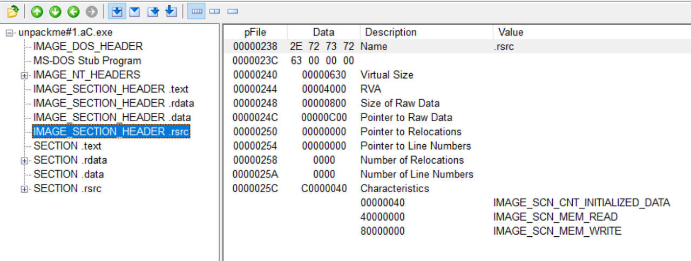The image size is (691, 261).
Task: Toggle the single-segment width button
Action: (233, 11)
